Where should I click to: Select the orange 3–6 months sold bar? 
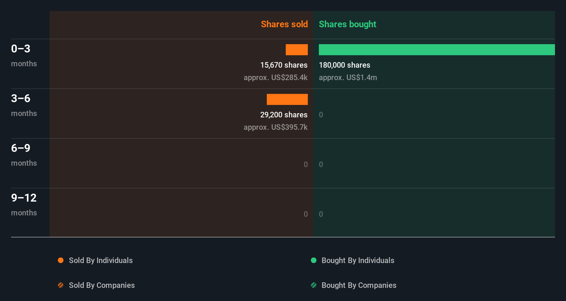pyautogui.click(x=287, y=99)
